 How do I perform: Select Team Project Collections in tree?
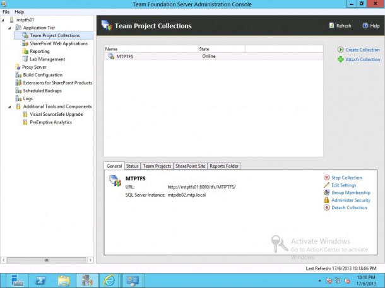(x=55, y=35)
